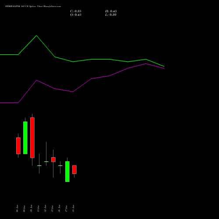
Task: Click the 16 Jun date label
Action: (x=59, y=208)
